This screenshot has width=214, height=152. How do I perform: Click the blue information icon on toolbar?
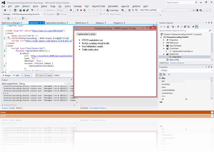tap(194, 10)
